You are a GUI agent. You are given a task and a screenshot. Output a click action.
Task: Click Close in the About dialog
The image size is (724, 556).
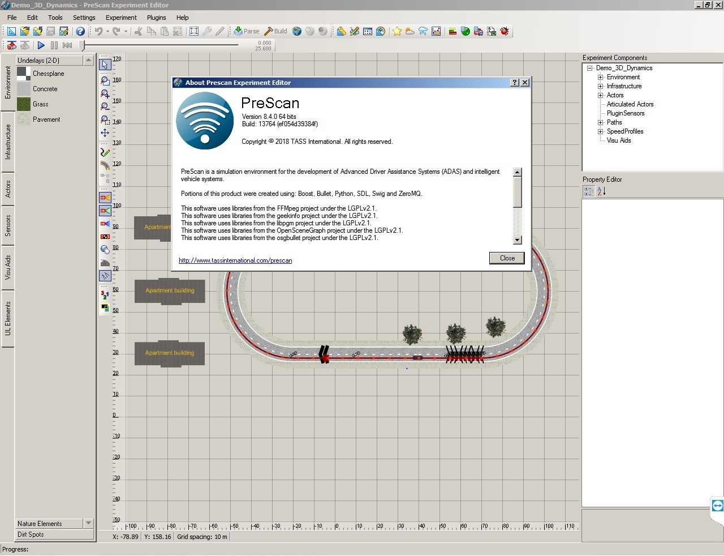pyautogui.click(x=507, y=258)
